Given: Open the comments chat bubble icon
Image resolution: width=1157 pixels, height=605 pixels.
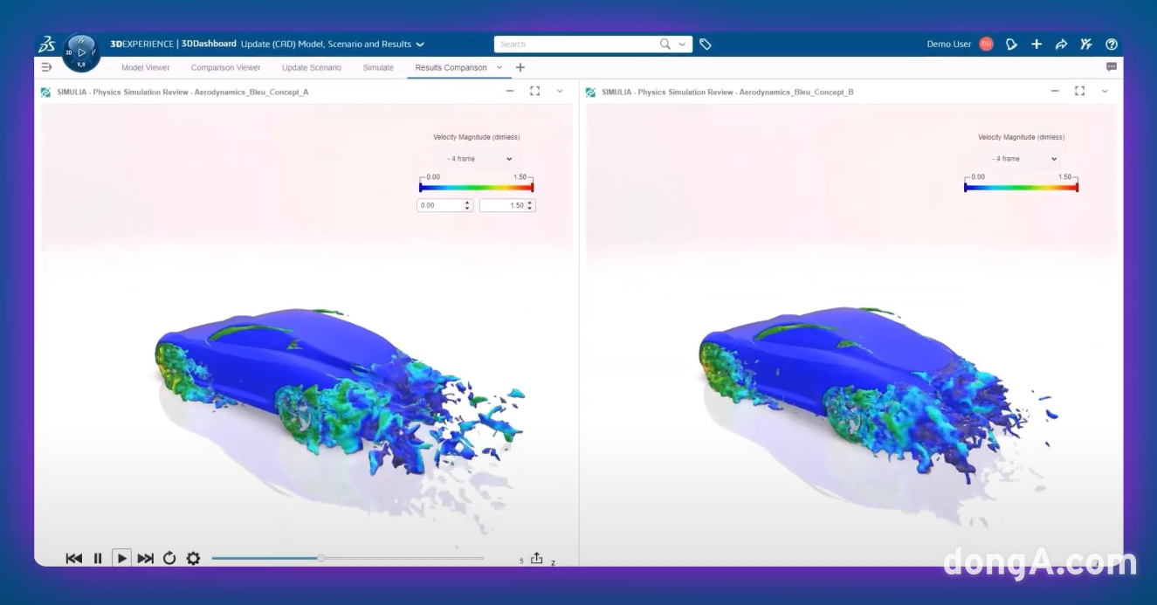Looking at the screenshot, I should (1111, 67).
